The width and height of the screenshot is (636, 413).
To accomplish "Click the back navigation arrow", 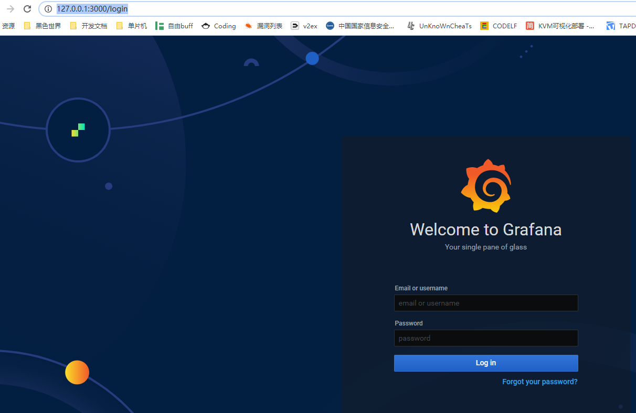I will [x=9, y=9].
